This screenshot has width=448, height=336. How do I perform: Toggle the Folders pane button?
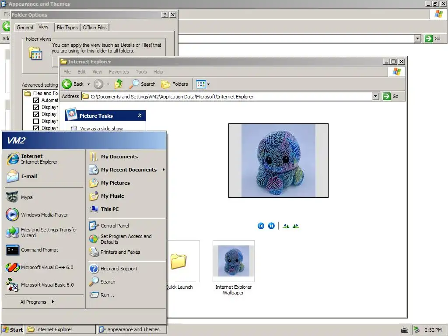[x=175, y=84]
